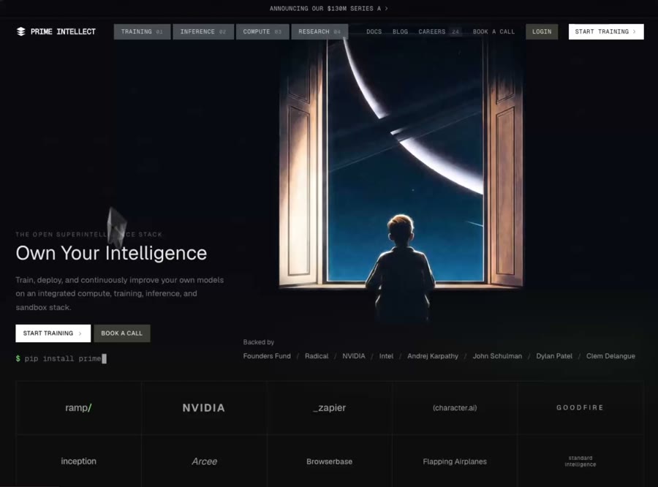Select Clem Delangue in the backers list
658x487 pixels.
610,356
